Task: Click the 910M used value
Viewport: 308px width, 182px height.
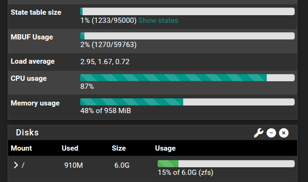Action: pos(74,165)
